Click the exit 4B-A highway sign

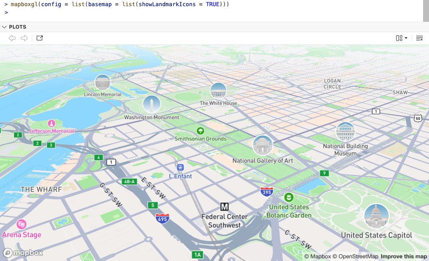(x=130, y=181)
